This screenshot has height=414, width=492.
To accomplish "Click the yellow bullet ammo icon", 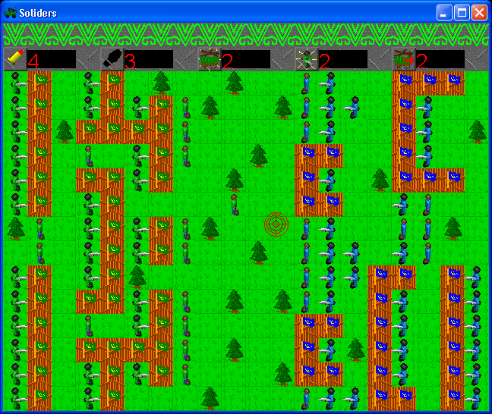I will [15, 59].
